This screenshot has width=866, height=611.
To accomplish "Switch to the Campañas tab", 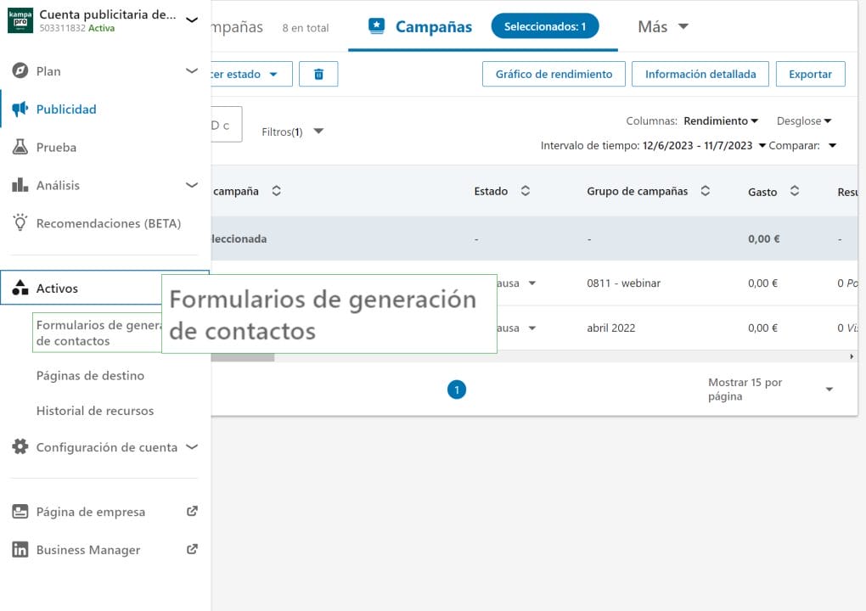I will 421,26.
